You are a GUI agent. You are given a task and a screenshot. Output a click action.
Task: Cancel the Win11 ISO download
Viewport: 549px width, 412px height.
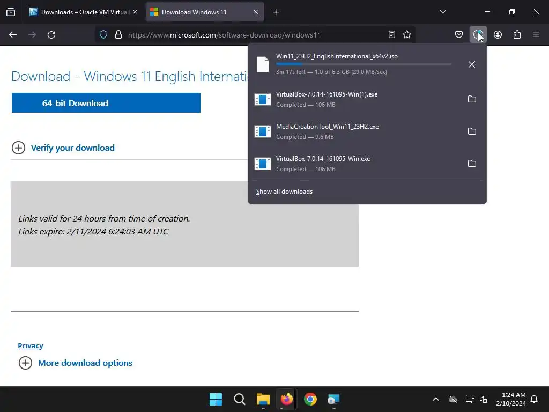point(472,64)
